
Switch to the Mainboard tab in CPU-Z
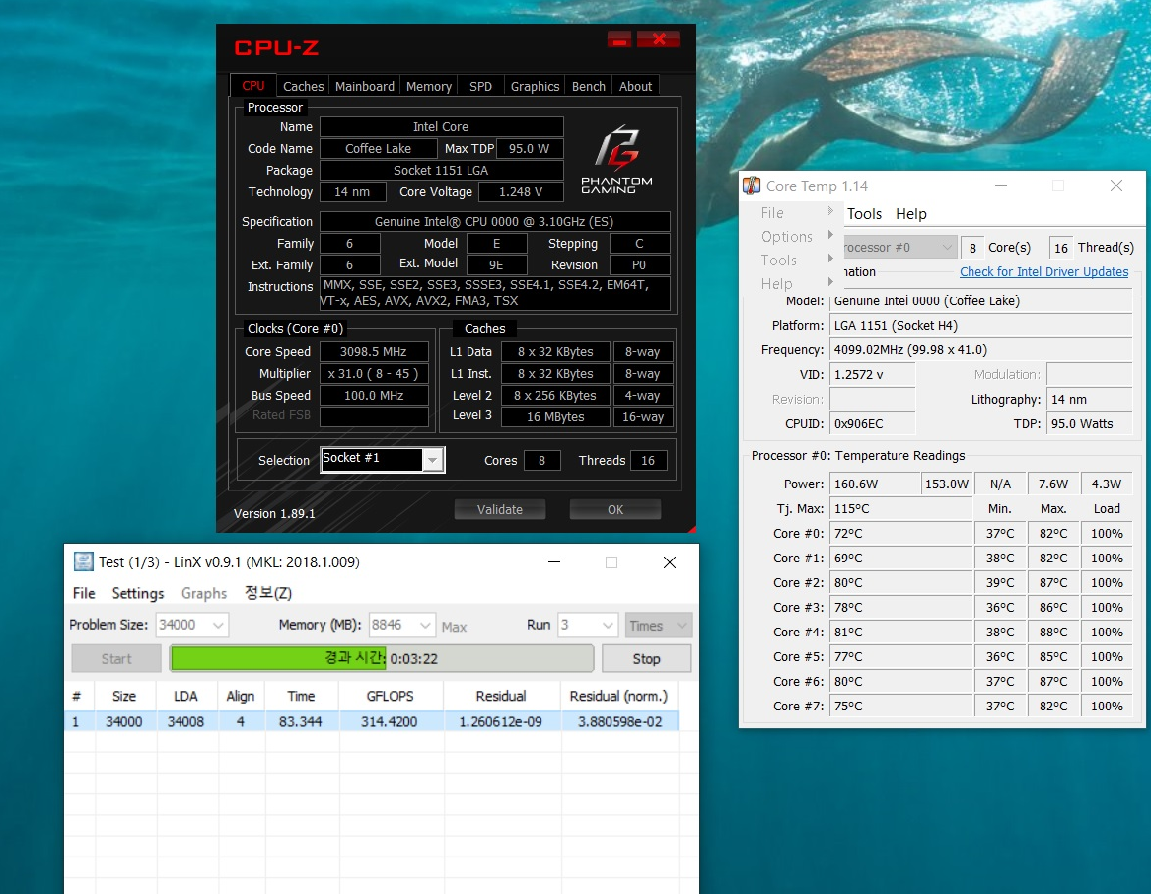(x=365, y=86)
